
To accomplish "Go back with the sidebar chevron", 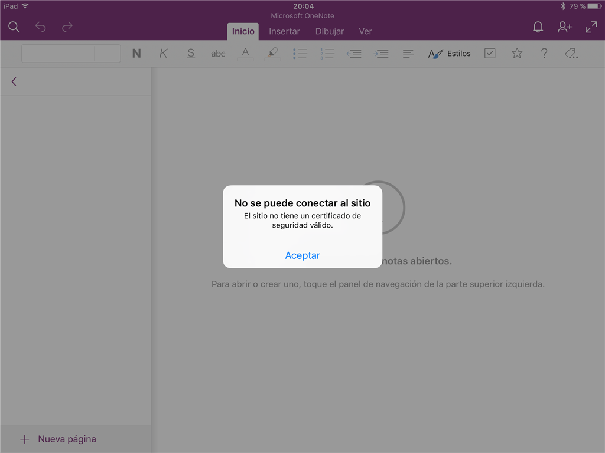I will click(x=14, y=81).
